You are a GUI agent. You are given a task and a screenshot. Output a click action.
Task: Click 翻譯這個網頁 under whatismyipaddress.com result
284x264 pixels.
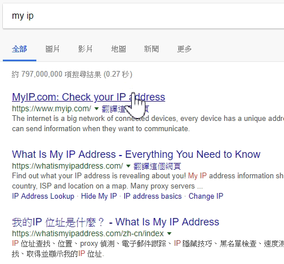tap(157, 166)
